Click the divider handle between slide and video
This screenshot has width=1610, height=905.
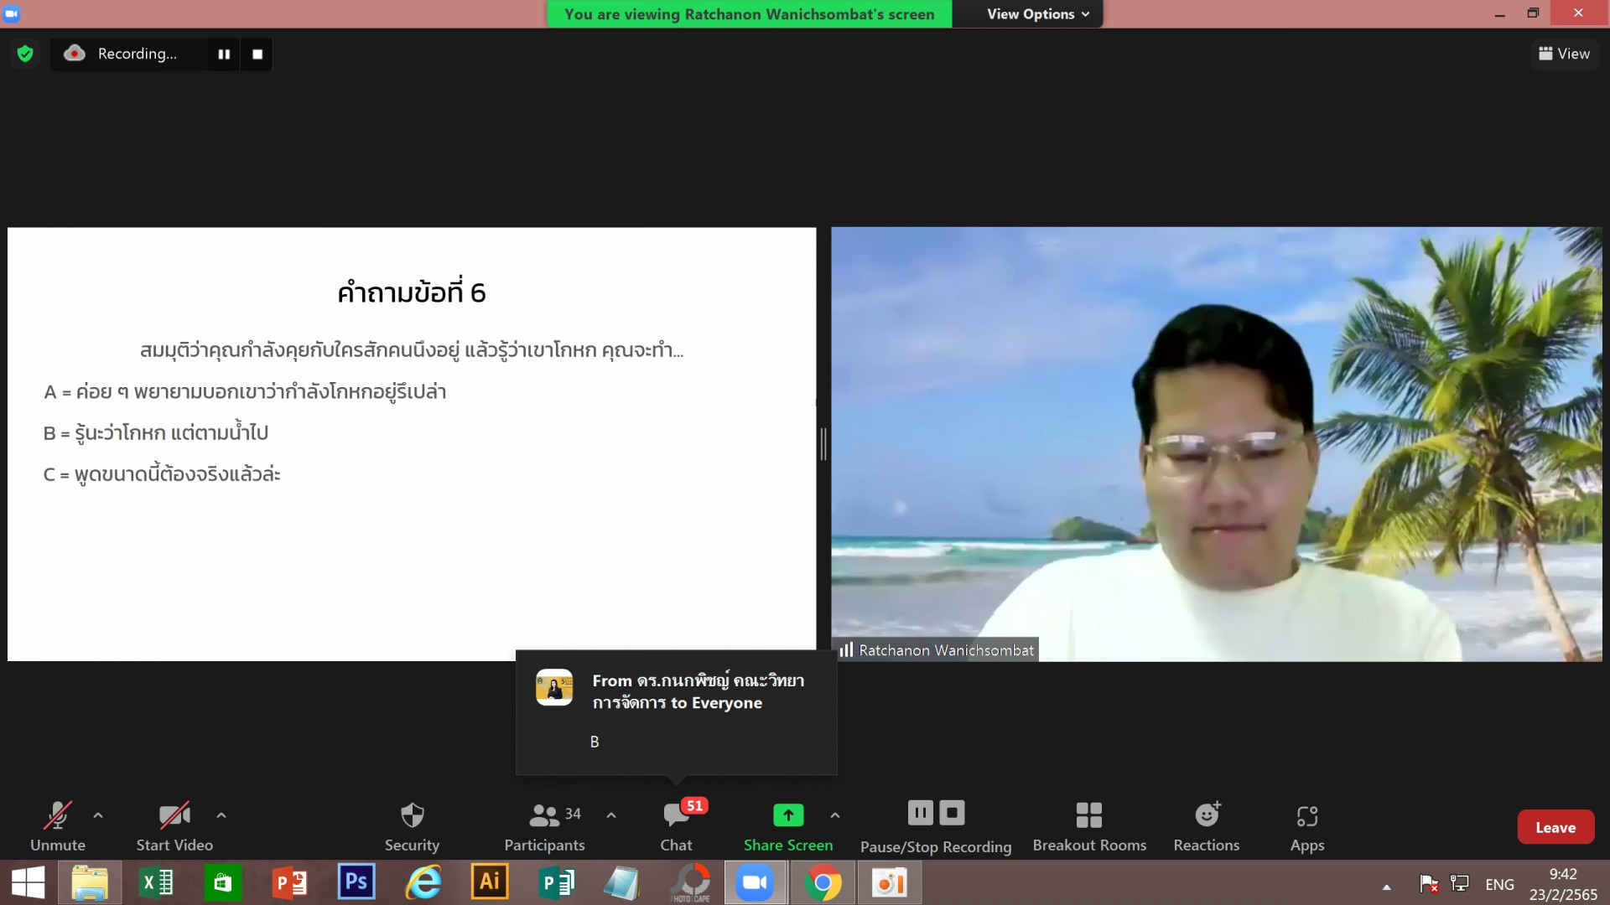(823, 444)
